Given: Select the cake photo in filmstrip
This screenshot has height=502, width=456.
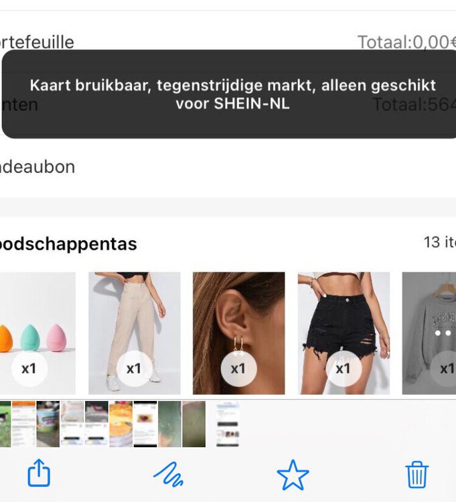Looking at the screenshot, I should tap(121, 424).
